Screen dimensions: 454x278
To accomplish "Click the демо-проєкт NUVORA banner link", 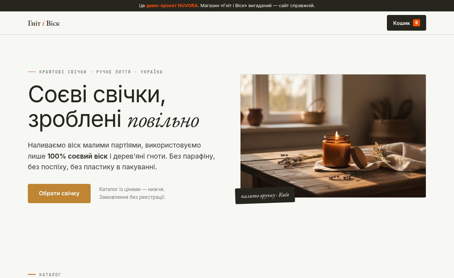I will tap(172, 6).
